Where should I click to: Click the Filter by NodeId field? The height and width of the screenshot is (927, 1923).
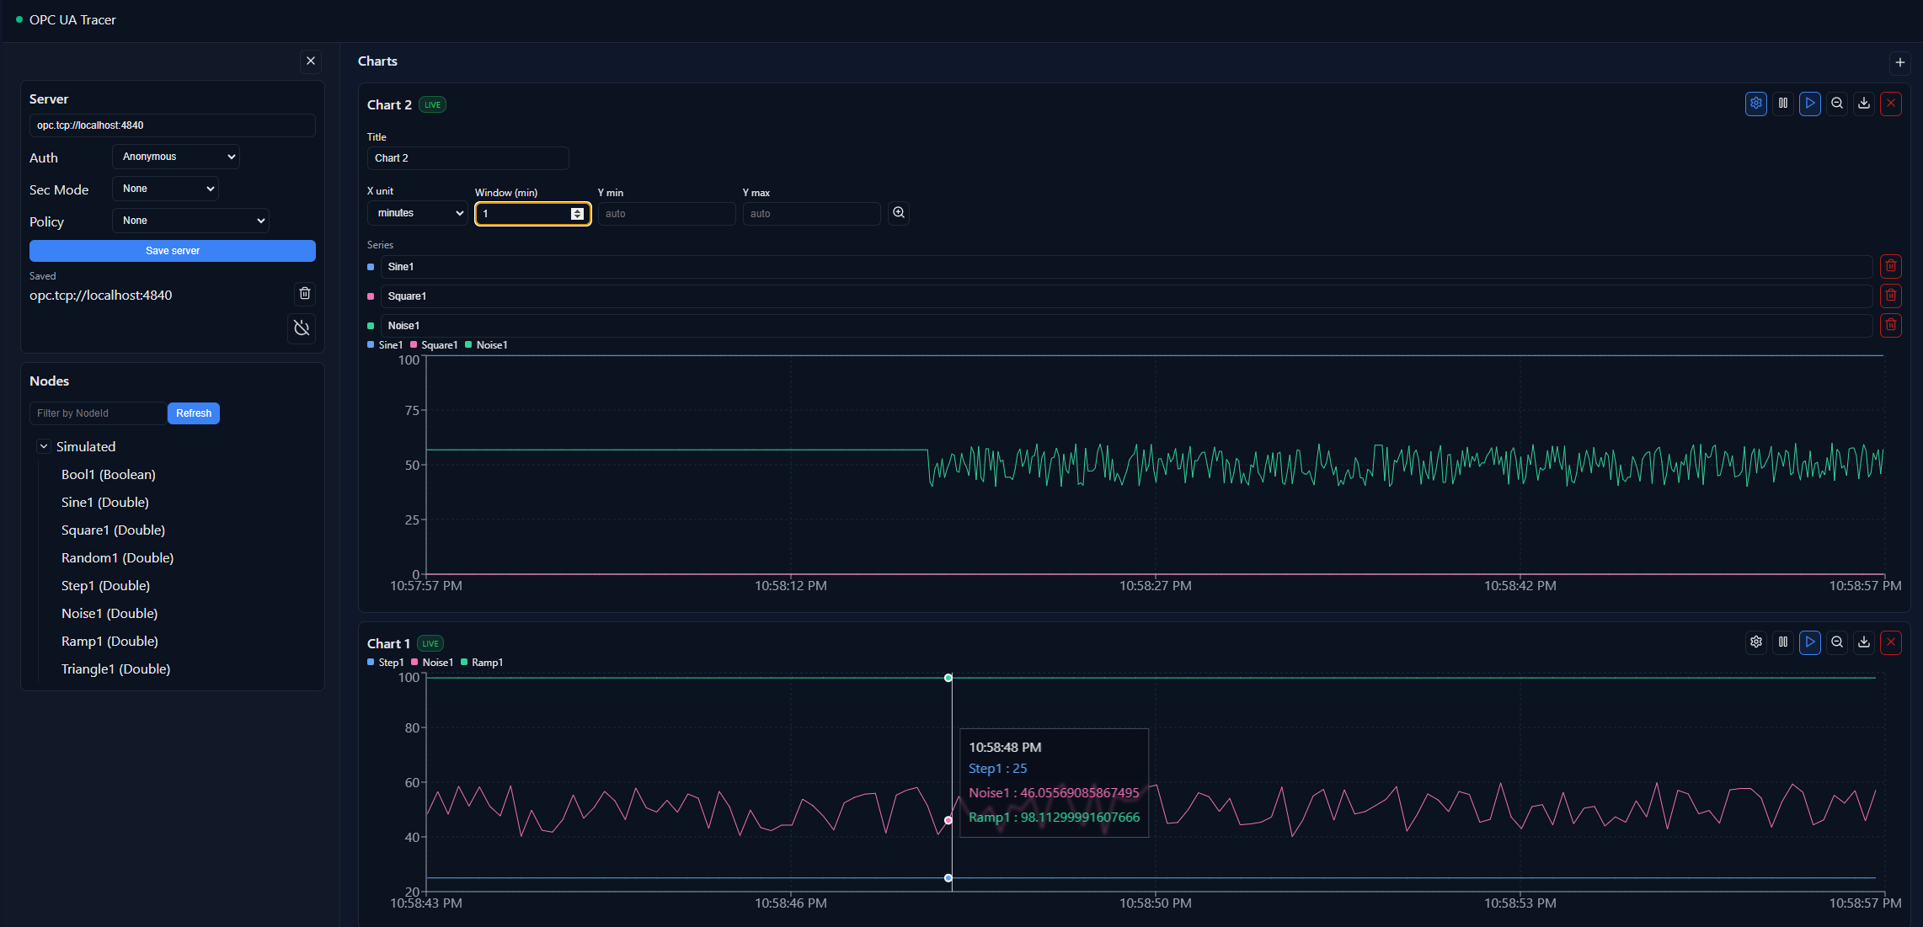(97, 413)
